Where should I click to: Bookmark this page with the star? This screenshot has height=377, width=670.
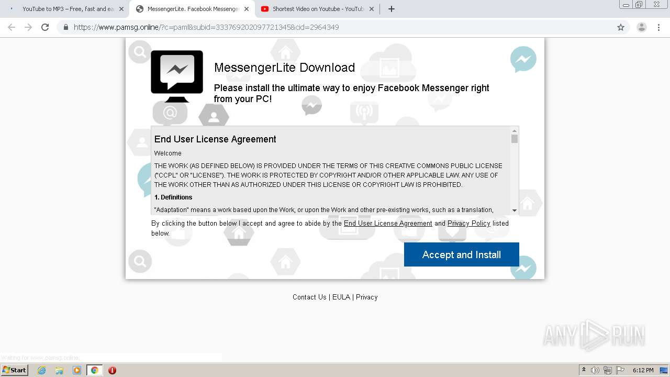coord(621,27)
